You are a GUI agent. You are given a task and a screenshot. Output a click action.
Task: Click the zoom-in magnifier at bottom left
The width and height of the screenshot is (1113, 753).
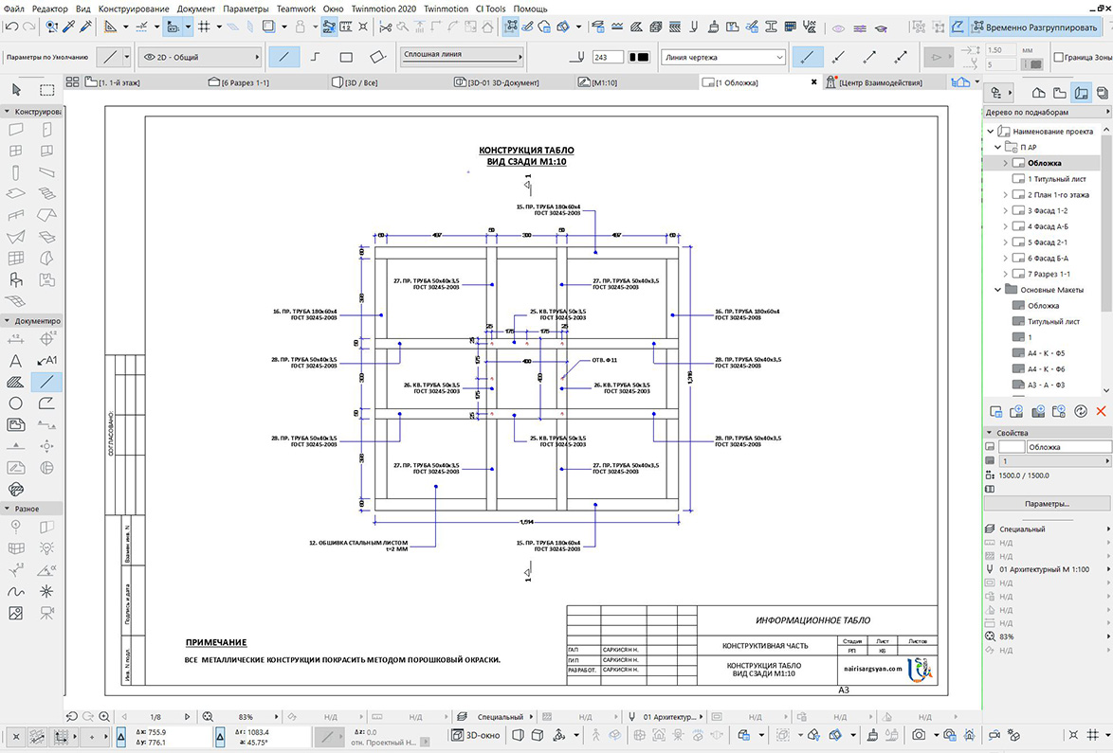click(x=104, y=717)
